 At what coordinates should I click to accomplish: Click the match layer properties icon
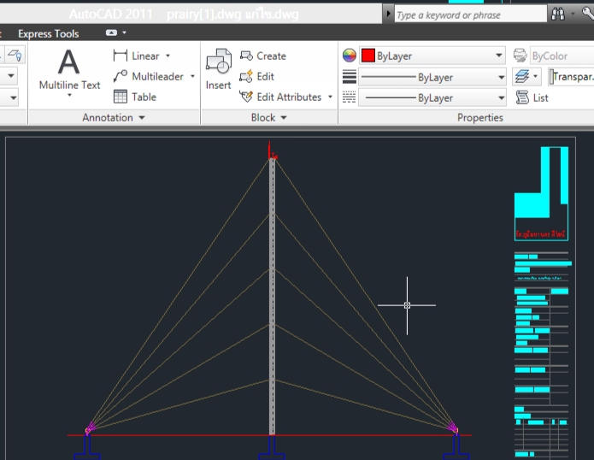tap(15, 56)
